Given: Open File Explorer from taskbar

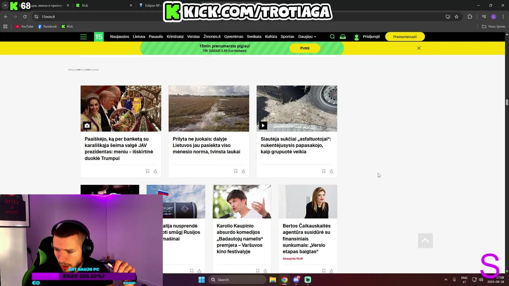Looking at the screenshot, I should coord(273,280).
